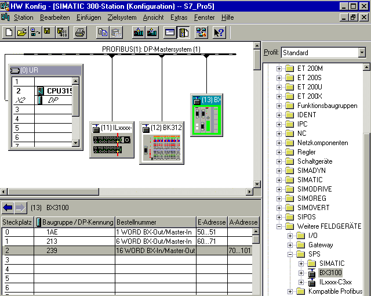This screenshot has width=371, height=296.
Task: Click station view vertical scroll down arrow
Action: coord(257,184)
